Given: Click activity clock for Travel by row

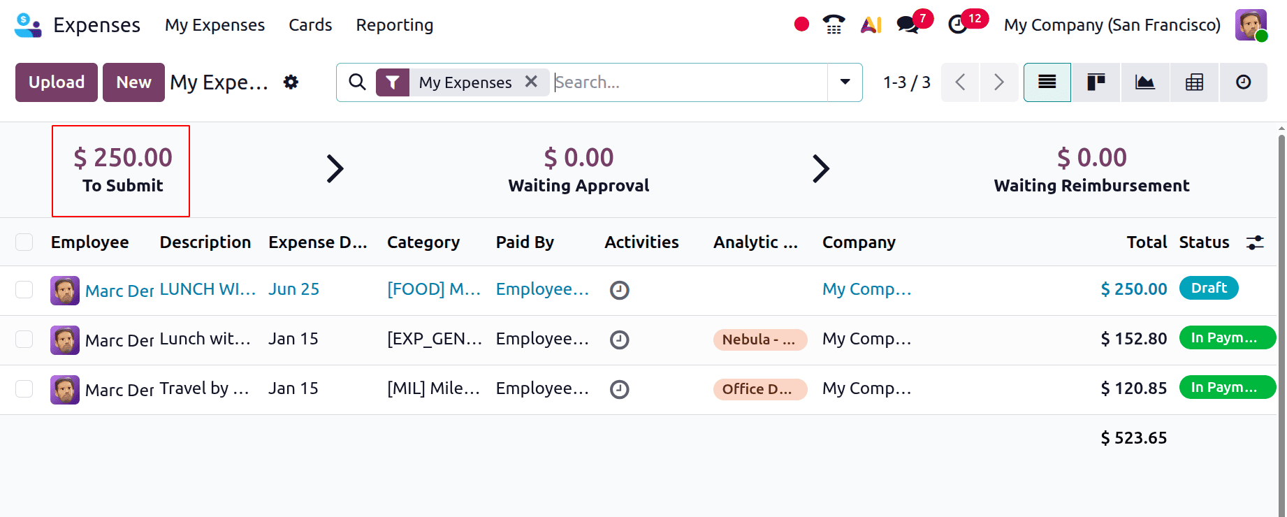Looking at the screenshot, I should (620, 389).
